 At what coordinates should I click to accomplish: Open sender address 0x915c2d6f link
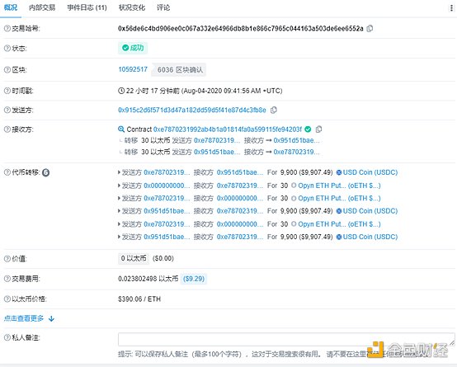pos(192,110)
